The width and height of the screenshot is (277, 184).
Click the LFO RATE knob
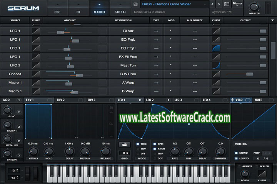click(175, 151)
